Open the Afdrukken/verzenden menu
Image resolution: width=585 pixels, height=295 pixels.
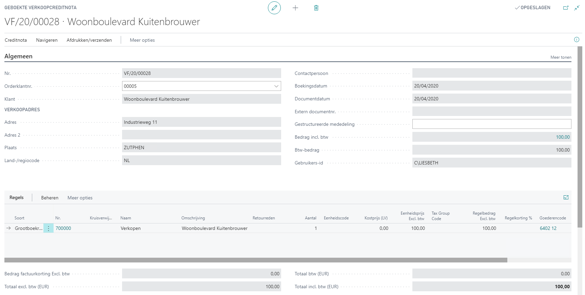[x=89, y=40]
